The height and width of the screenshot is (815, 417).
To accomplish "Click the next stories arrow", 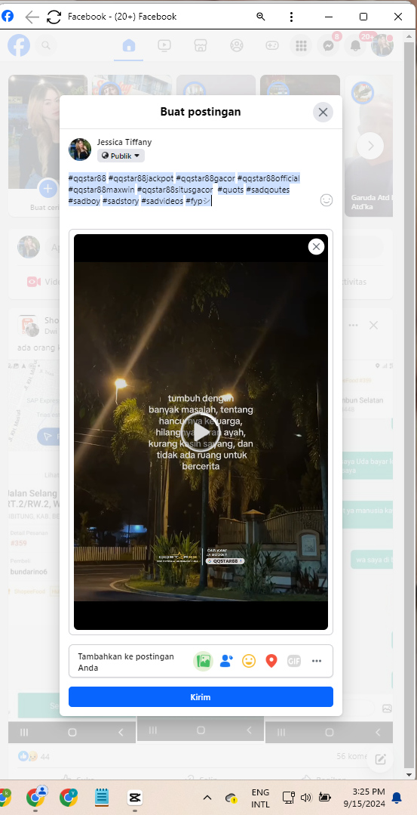I will 370,146.
